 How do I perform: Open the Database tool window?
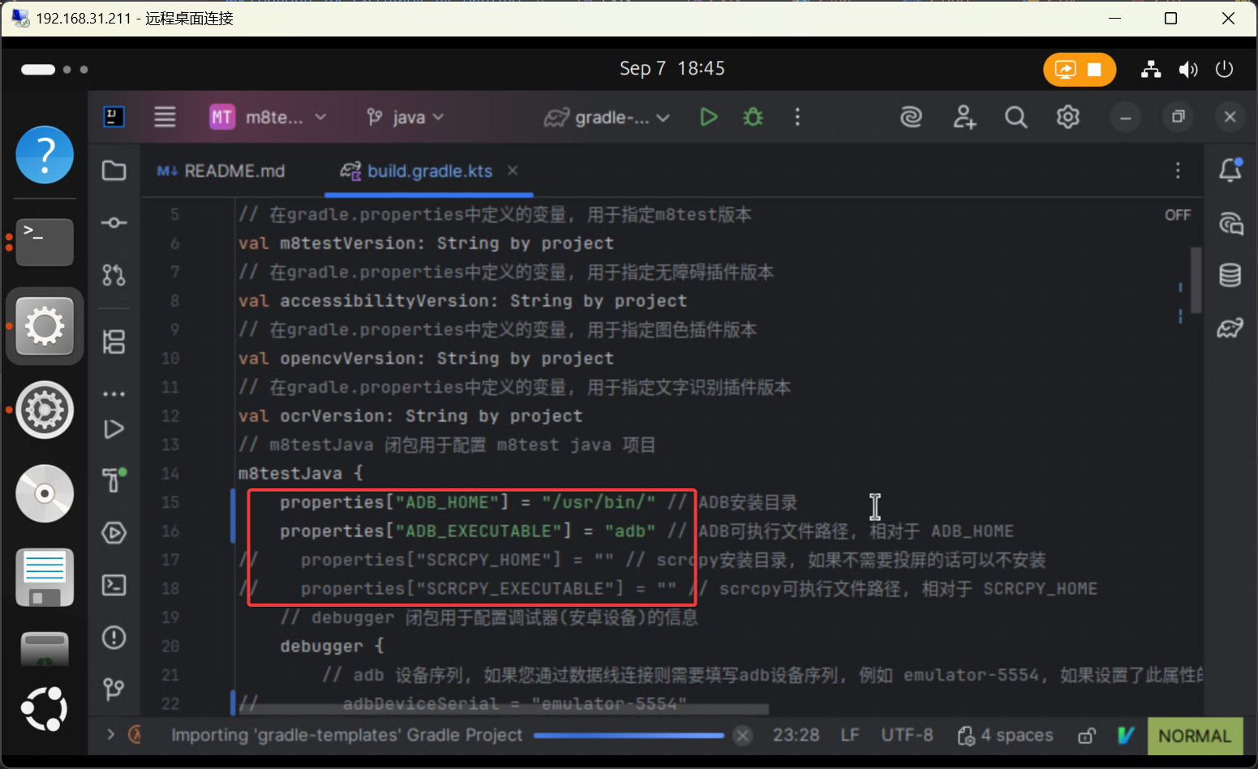(1230, 276)
